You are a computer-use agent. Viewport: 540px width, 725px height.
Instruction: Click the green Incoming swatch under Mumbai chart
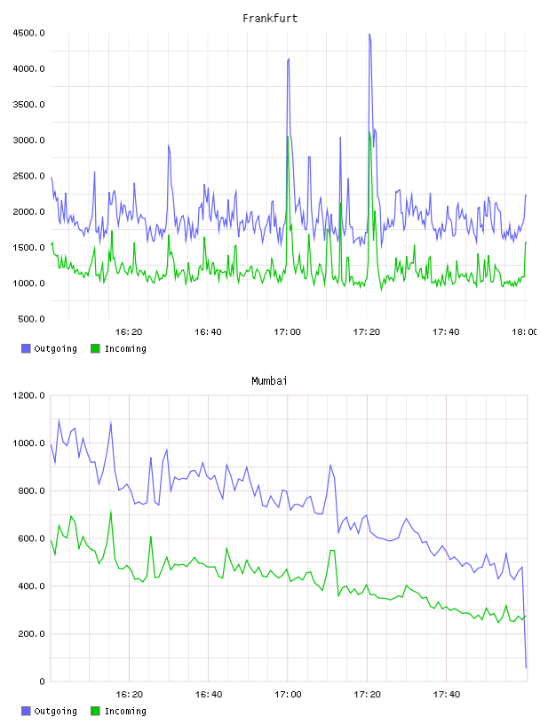(x=95, y=711)
